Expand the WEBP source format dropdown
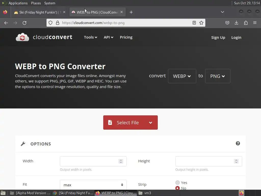The width and height of the screenshot is (261, 196). (182, 76)
